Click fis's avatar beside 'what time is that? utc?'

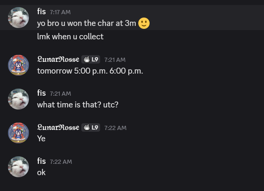(18, 99)
